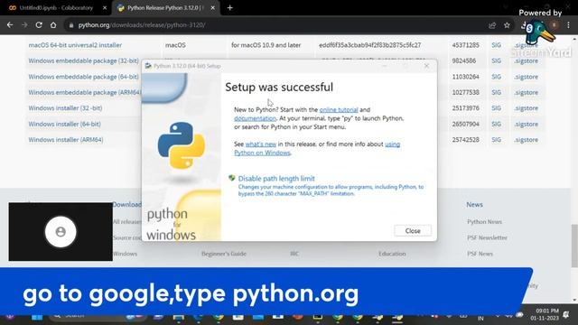Close the Python setup dialog

[x=413, y=231]
